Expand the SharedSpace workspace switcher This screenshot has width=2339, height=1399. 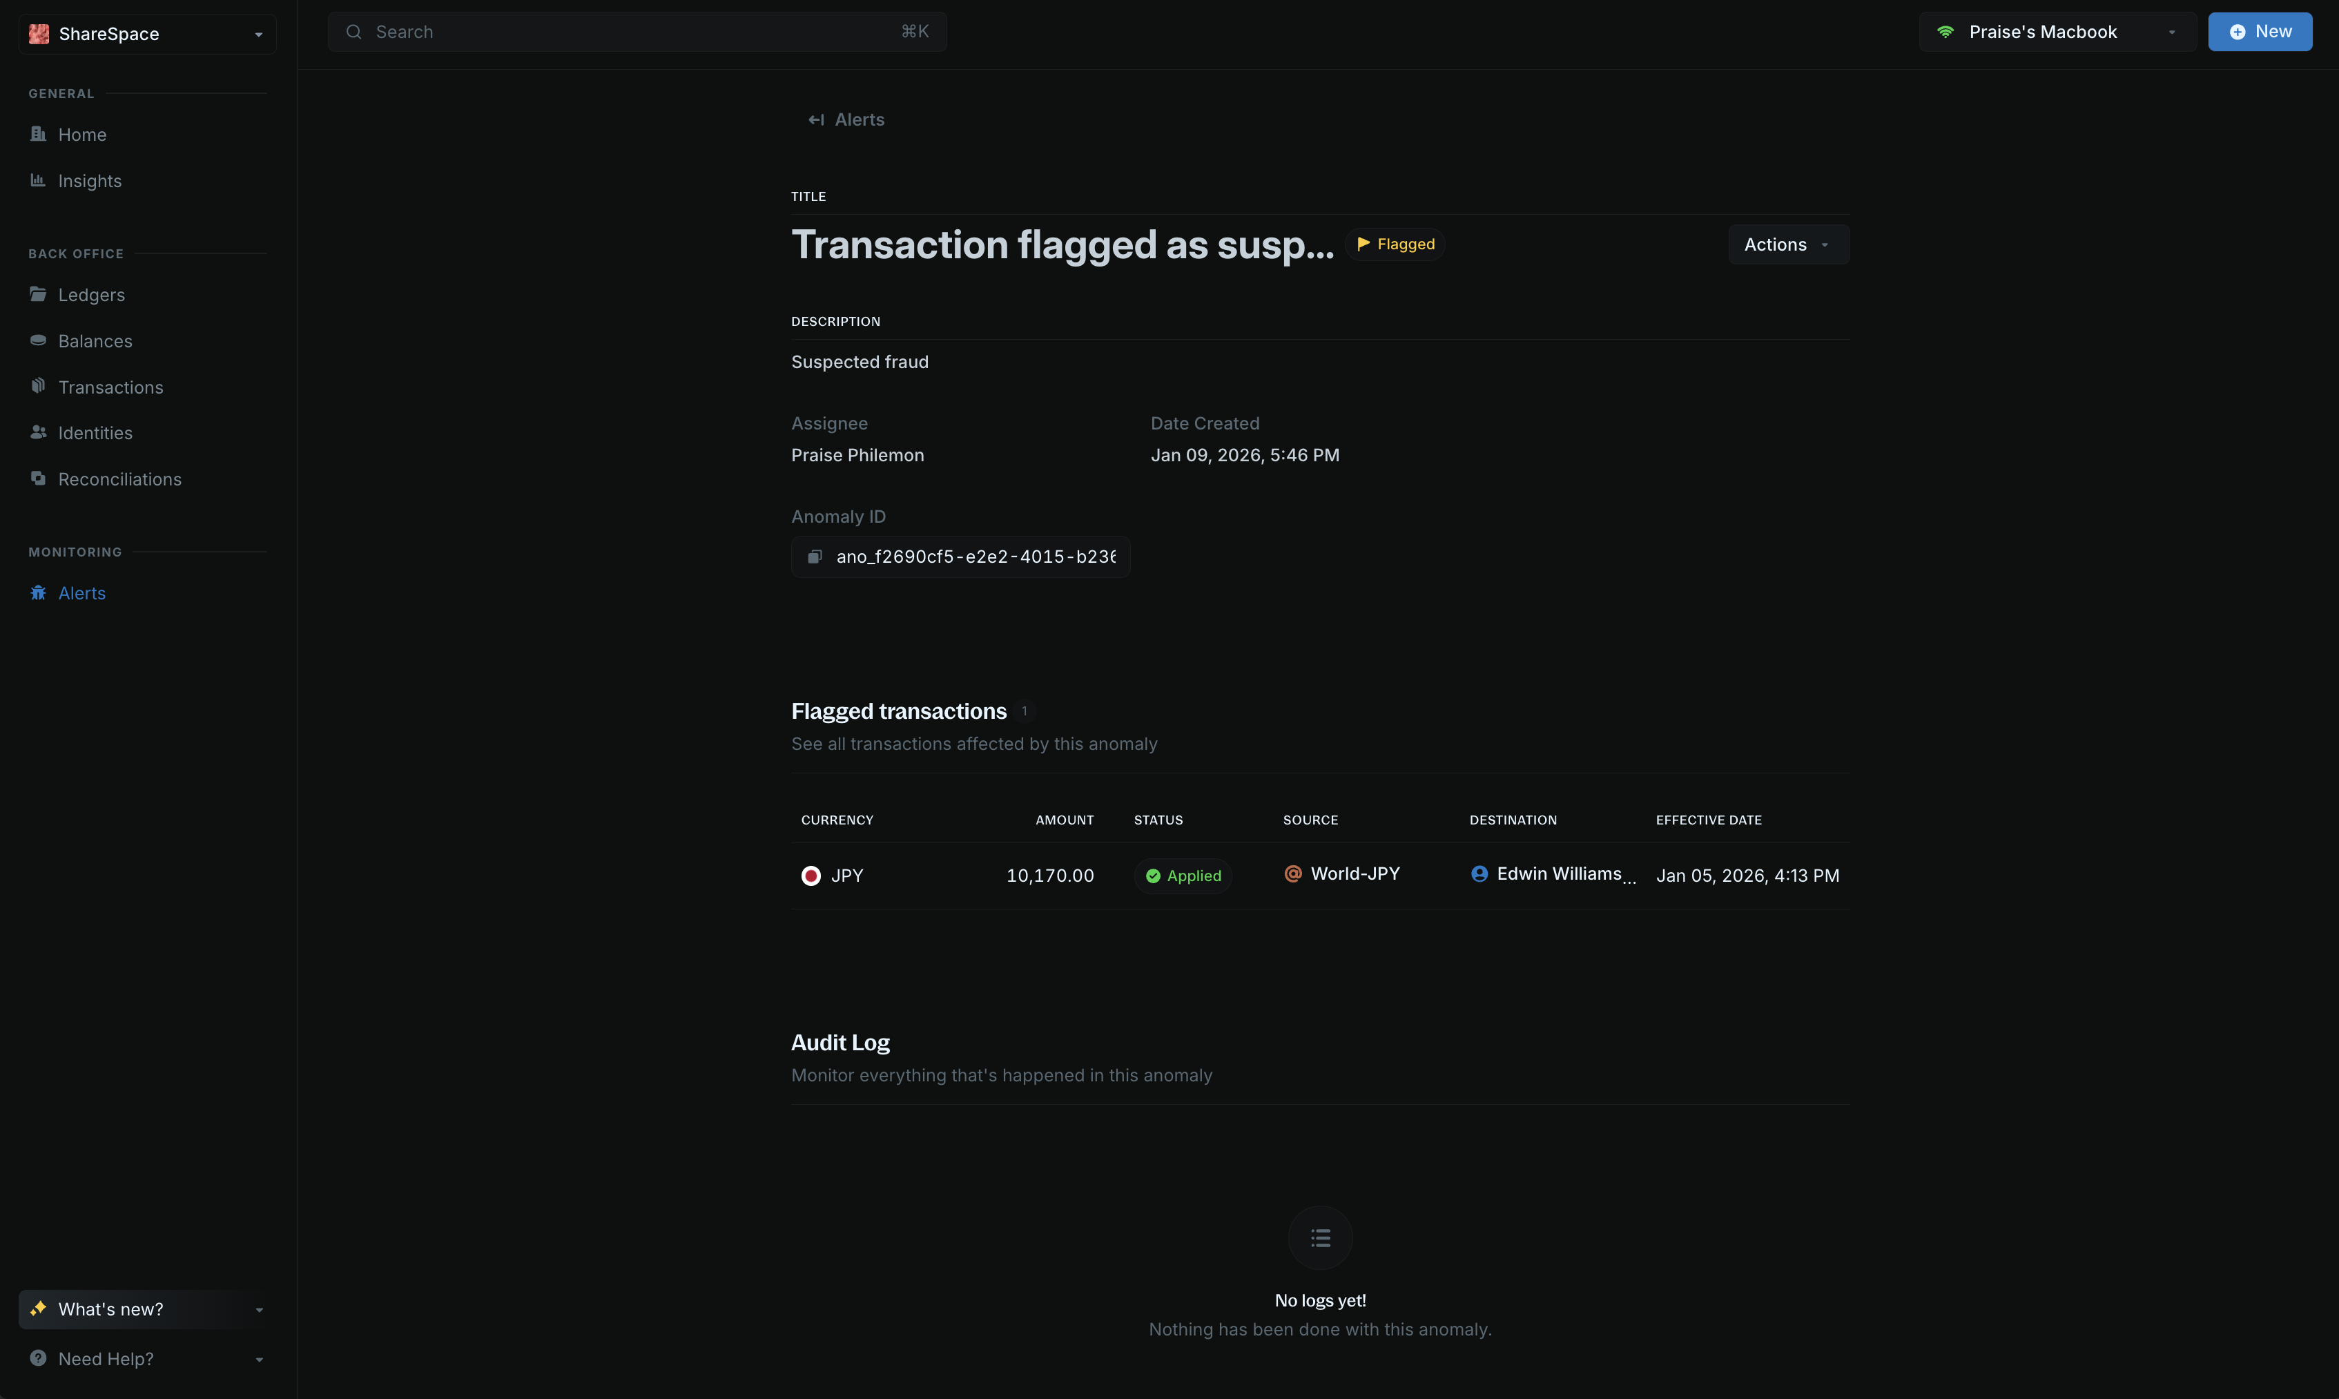tap(258, 34)
